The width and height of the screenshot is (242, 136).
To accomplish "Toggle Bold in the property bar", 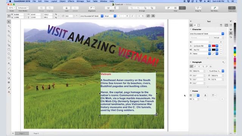I will (x=120, y=16).
